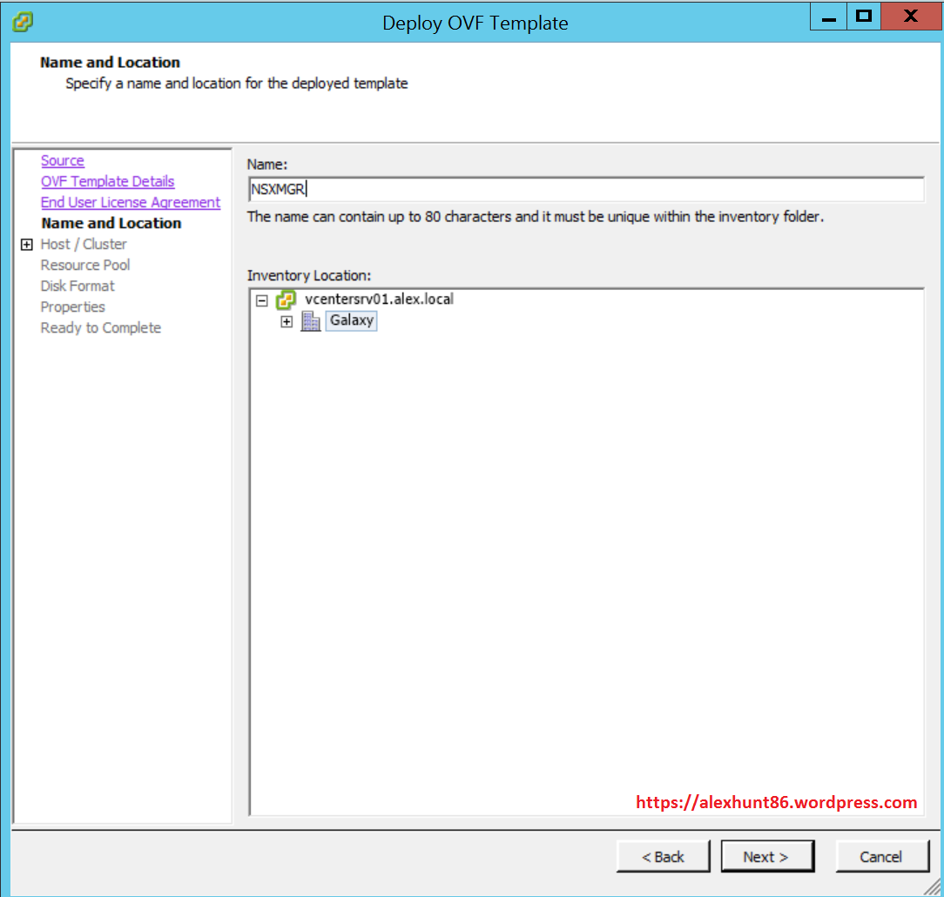Expand the Host / Cluster wizard step

point(26,245)
